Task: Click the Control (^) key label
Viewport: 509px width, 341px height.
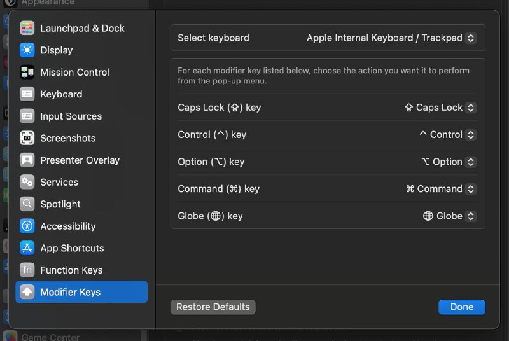Action: [x=212, y=135]
